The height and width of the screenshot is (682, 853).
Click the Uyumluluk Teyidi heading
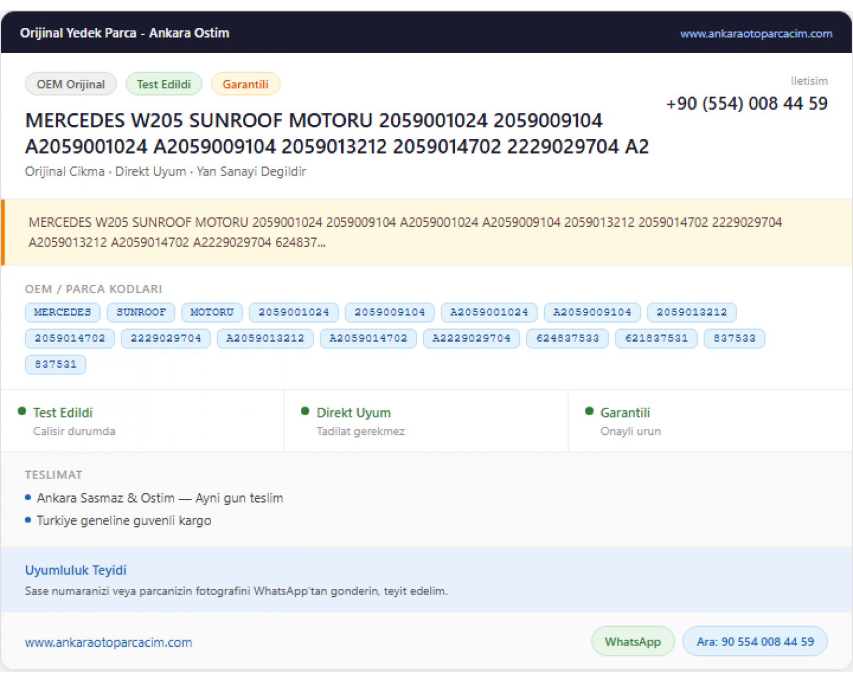tap(76, 570)
